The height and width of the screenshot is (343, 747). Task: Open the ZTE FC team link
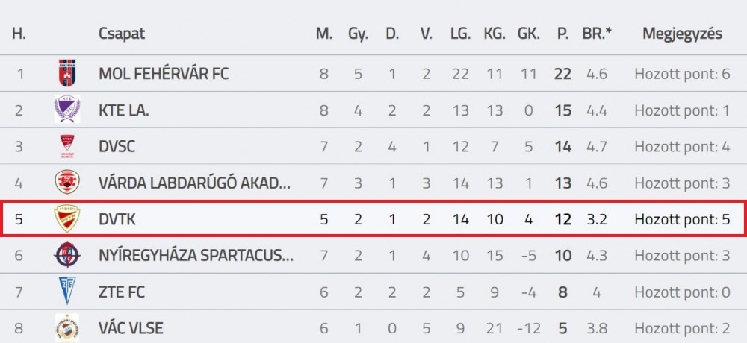122,292
